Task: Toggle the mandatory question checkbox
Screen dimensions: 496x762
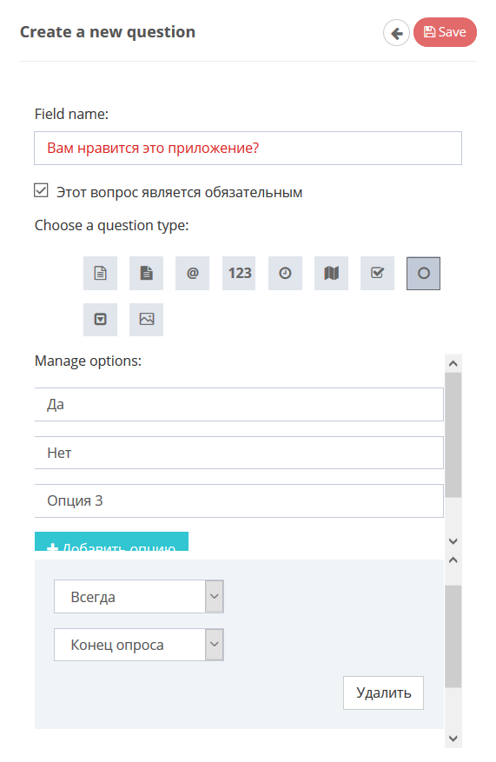Action: tap(41, 190)
